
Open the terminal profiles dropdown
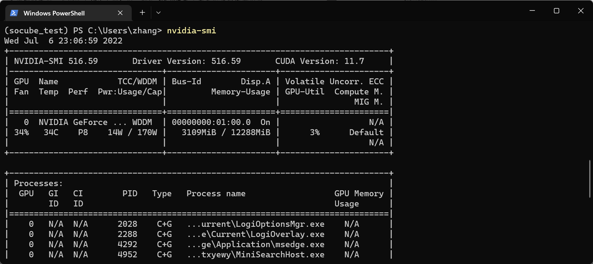pos(158,13)
